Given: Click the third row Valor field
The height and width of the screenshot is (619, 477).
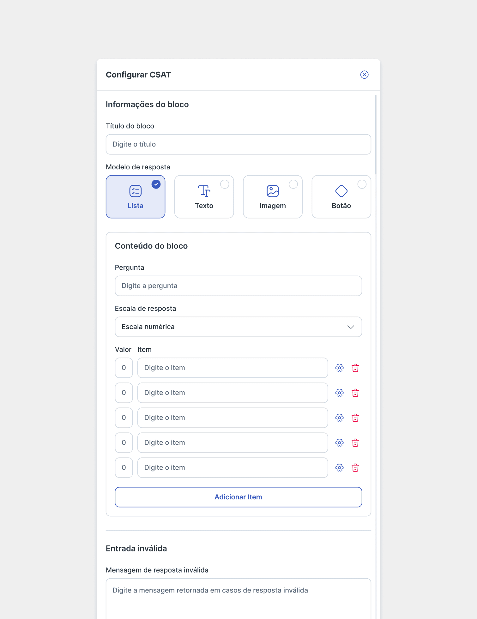Looking at the screenshot, I should click(x=124, y=418).
